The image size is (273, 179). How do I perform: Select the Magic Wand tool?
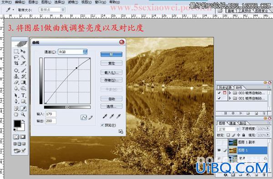(23, 57)
